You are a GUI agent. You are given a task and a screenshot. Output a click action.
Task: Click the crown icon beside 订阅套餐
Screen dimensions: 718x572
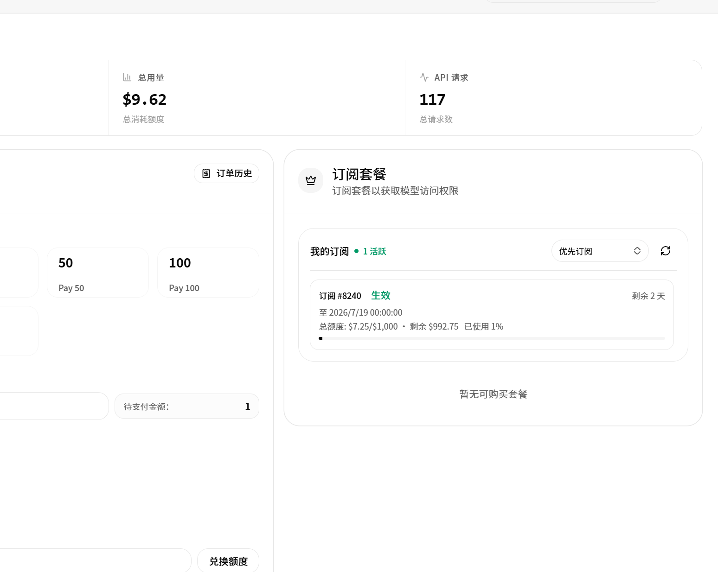pos(311,180)
